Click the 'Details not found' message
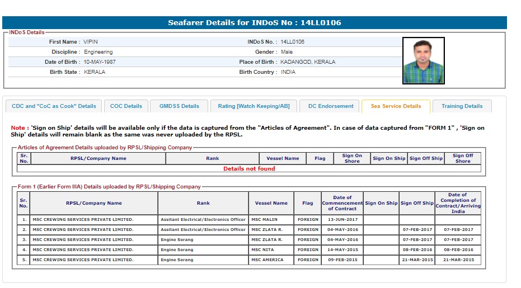 pos(249,168)
